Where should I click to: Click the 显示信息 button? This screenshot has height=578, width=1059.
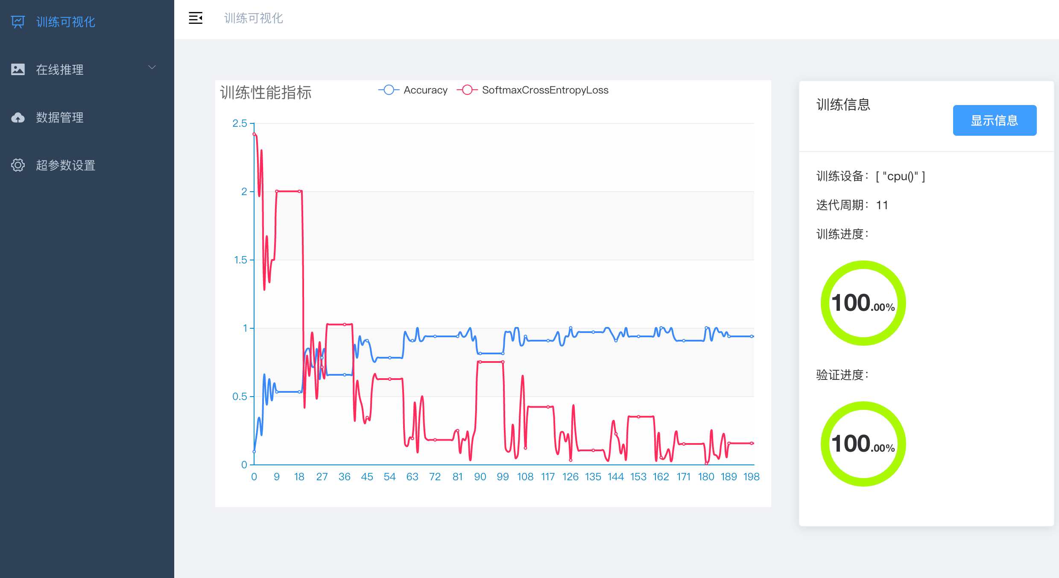coord(994,120)
